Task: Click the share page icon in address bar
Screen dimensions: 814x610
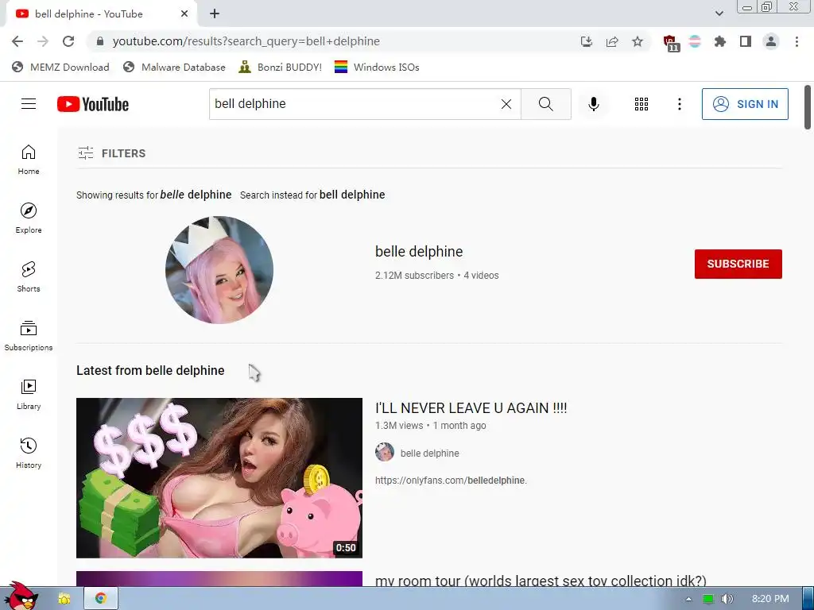Action: [x=612, y=41]
